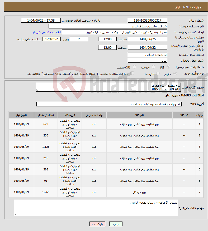The height and width of the screenshot is (231, 208).
Task: Click quantity 91 in row 6
Action: 46,181
